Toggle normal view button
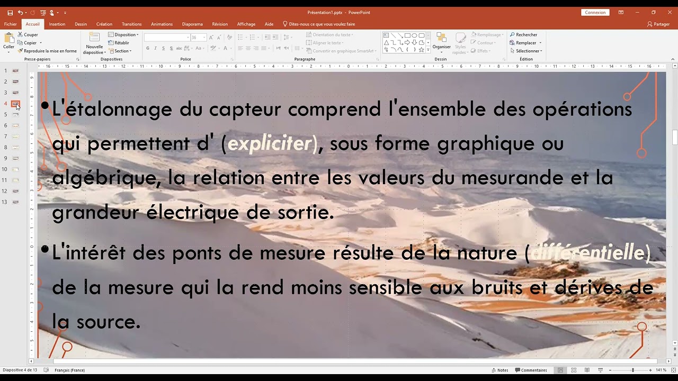Viewport: 678px width, 381px height. click(x=560, y=370)
